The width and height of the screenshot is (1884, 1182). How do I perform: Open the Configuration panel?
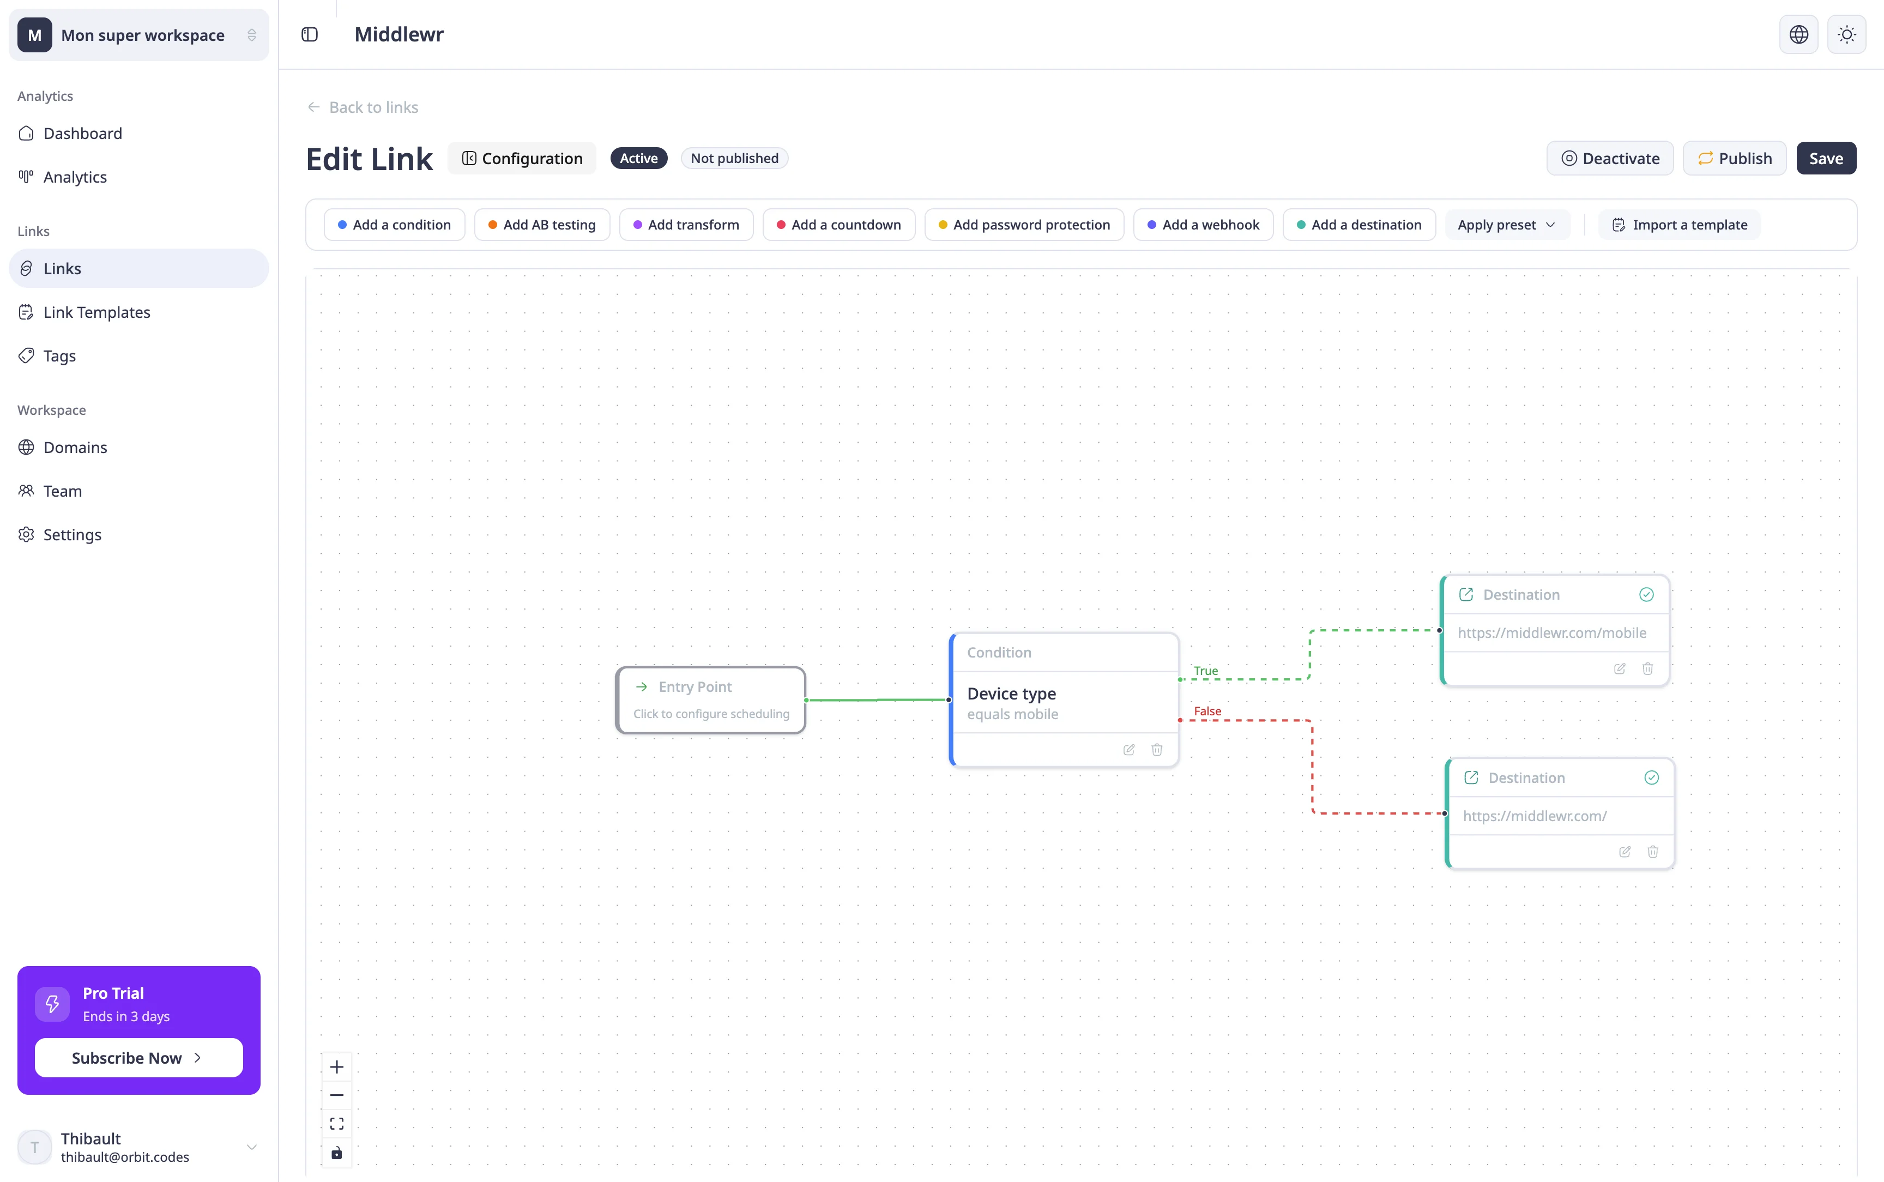[x=522, y=159]
